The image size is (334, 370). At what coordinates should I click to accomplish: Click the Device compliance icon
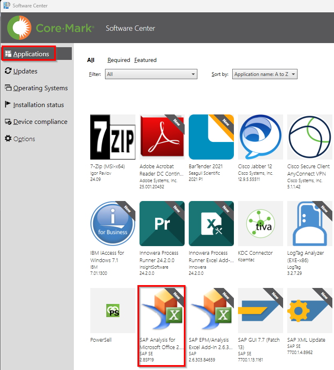point(8,122)
